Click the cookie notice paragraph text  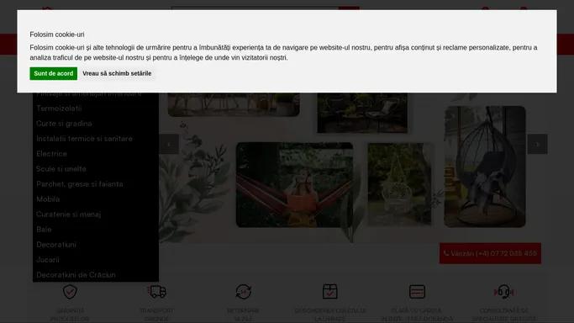284,52
